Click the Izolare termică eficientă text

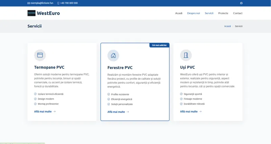point(50,94)
